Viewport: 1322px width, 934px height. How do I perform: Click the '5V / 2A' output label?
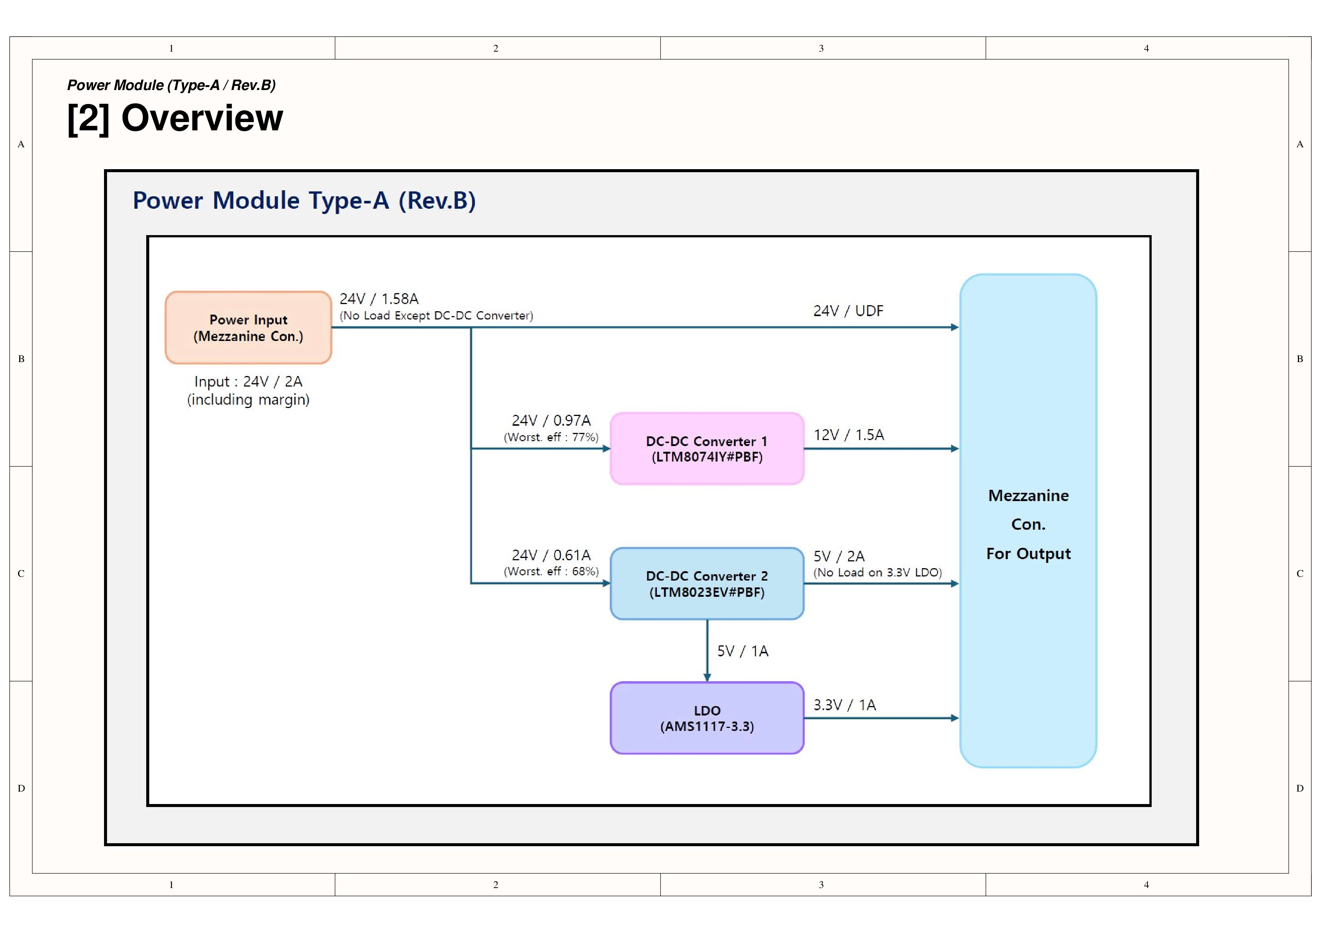pos(839,556)
